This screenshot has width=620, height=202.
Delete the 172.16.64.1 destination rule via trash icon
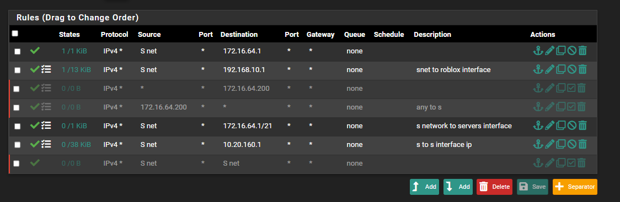[582, 51]
